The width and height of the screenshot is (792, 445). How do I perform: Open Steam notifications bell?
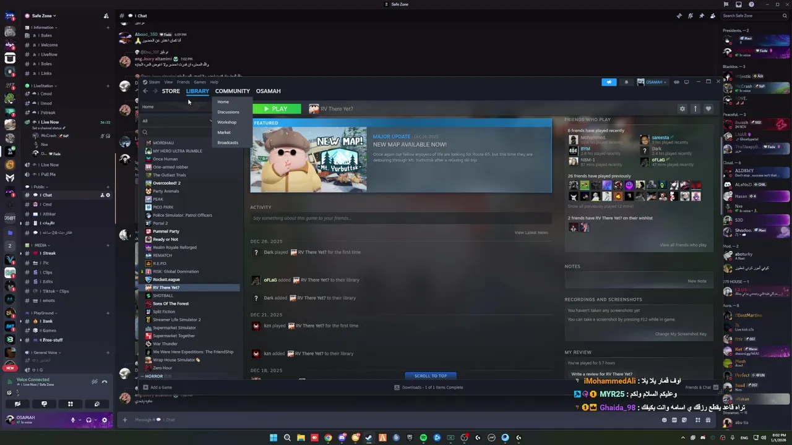coord(626,82)
